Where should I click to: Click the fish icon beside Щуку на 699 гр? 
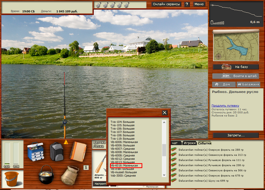[174, 180]
